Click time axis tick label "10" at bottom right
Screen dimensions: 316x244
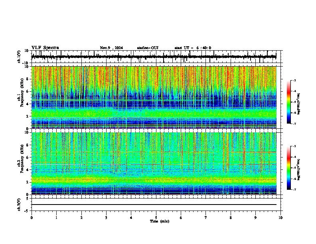point(280,218)
